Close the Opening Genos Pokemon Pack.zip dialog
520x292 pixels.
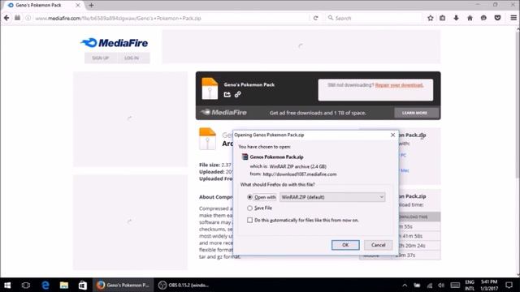(392, 135)
